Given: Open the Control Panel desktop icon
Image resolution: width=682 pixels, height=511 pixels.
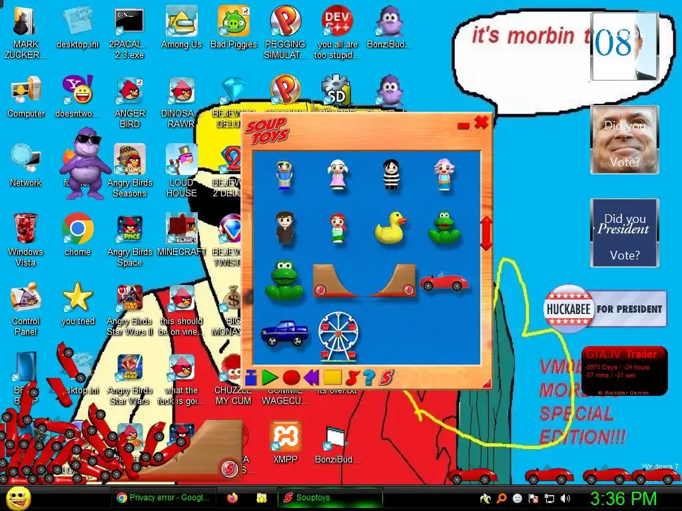Looking at the screenshot, I should 26,309.
